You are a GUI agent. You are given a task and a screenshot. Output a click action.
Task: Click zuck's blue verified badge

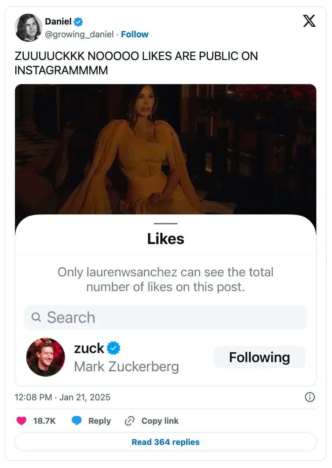114,348
